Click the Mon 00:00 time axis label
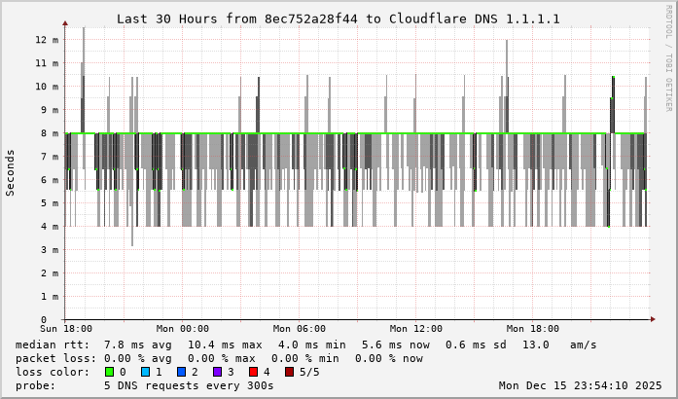The width and height of the screenshot is (678, 399). pyautogui.click(x=182, y=329)
